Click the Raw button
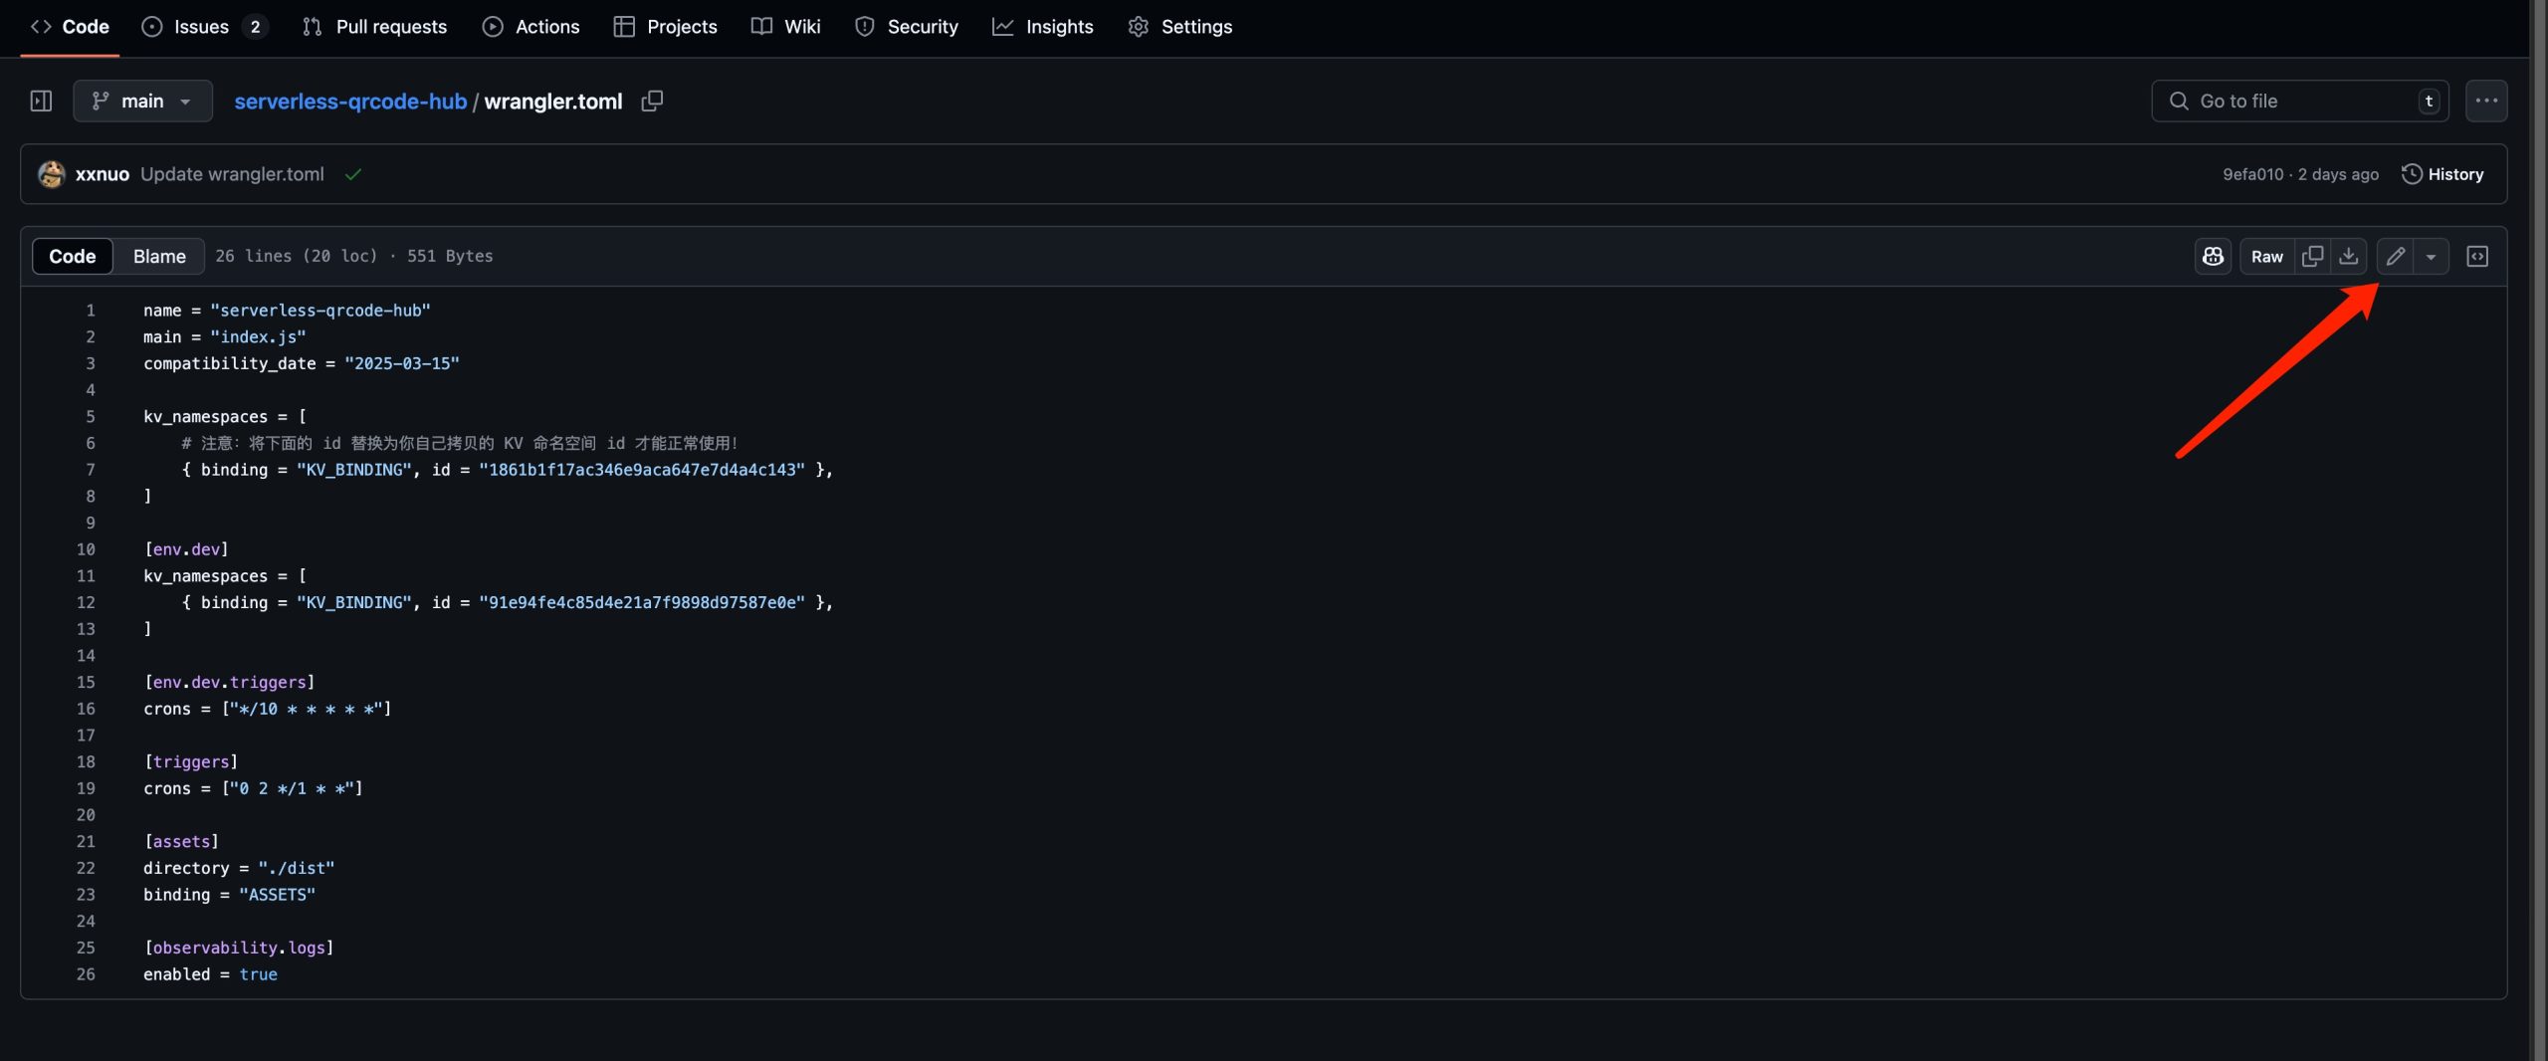The image size is (2548, 1061). pyautogui.click(x=2266, y=257)
